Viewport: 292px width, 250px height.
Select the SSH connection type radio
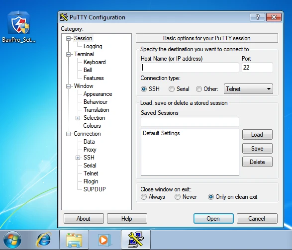coord(144,89)
